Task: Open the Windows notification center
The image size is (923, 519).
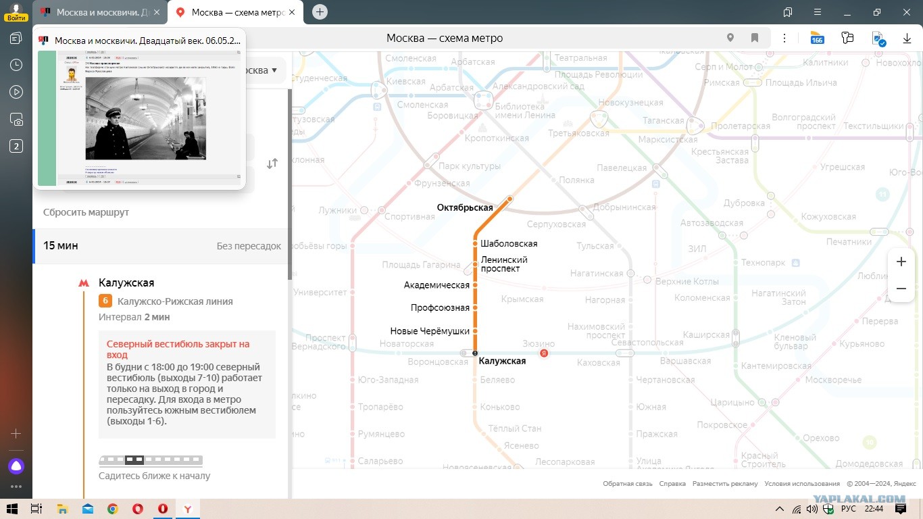Action: 900,509
